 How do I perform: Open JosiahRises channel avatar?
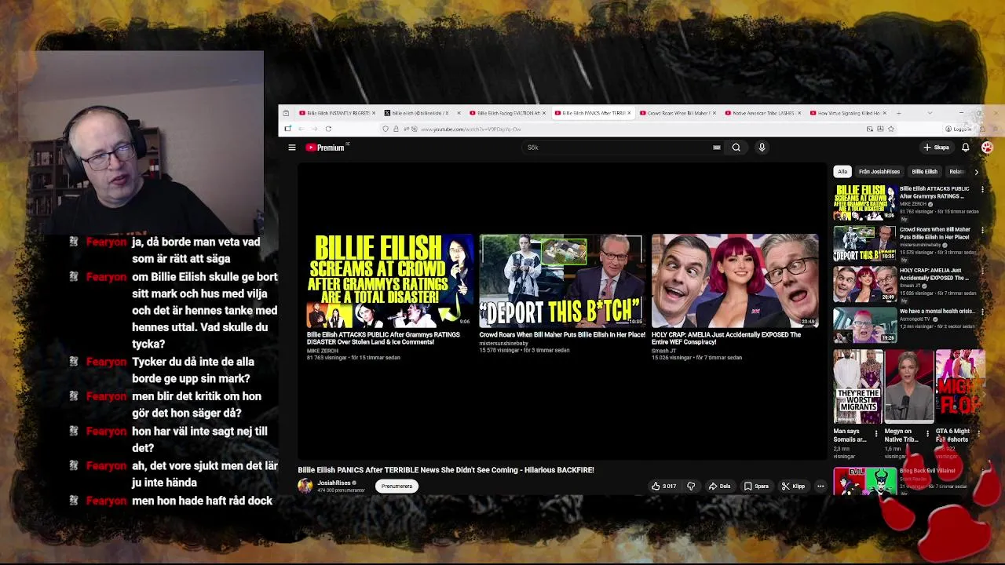[x=305, y=486]
